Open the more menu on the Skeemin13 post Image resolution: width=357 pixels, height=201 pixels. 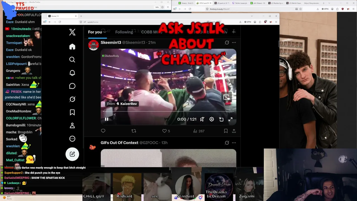(x=234, y=42)
